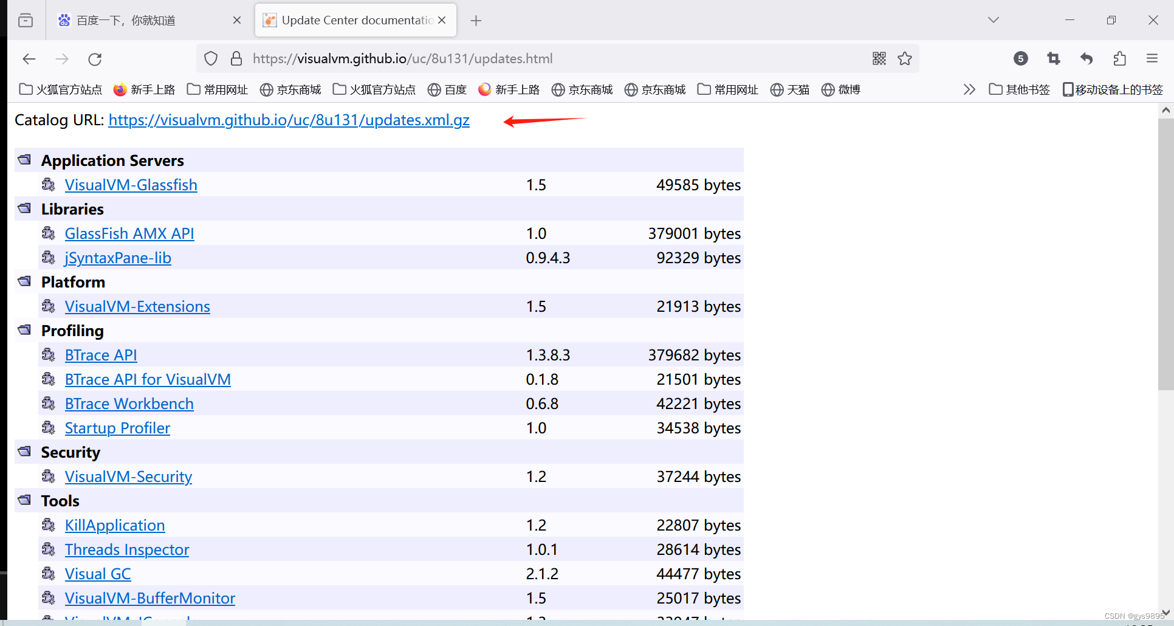Open the GlassFish AMX API link
Image resolution: width=1174 pixels, height=626 pixels.
tap(129, 233)
